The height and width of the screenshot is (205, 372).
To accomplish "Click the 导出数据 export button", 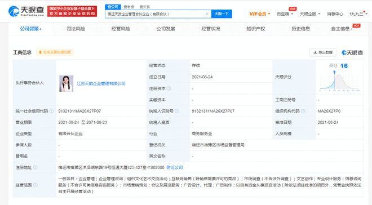I will tap(323, 52).
